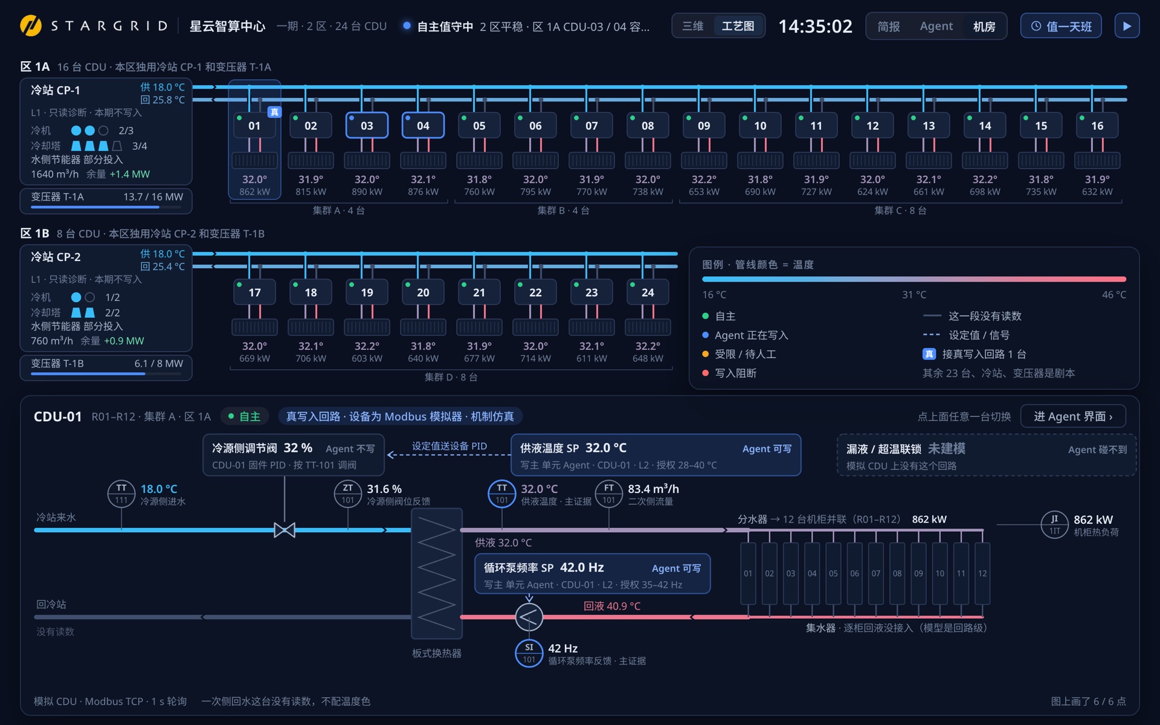Click rack 12 in the manifold diagram

click(982, 573)
